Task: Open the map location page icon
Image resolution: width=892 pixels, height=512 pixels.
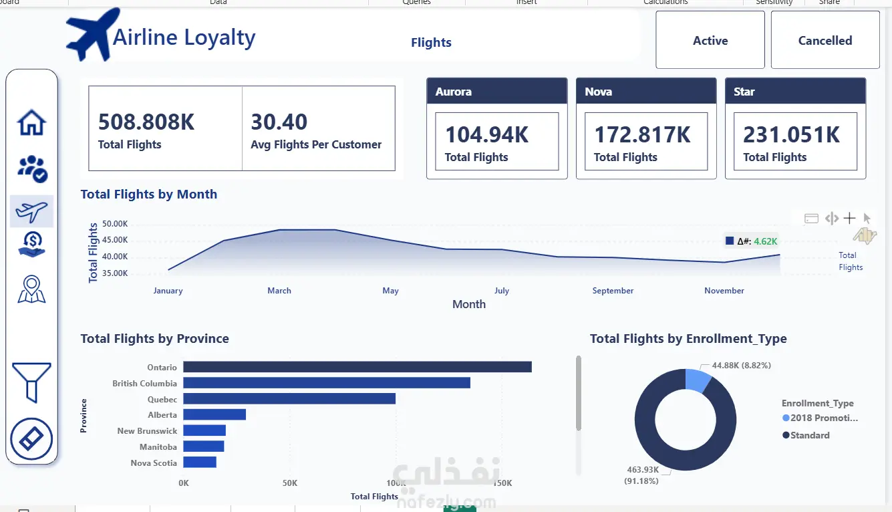Action: (x=31, y=289)
